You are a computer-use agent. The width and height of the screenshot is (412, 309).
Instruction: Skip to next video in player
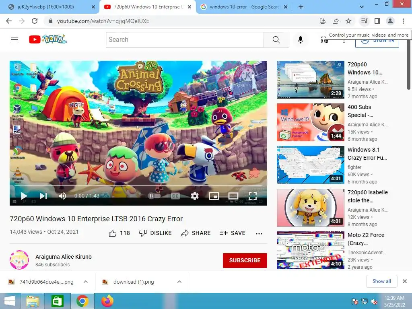click(43, 196)
